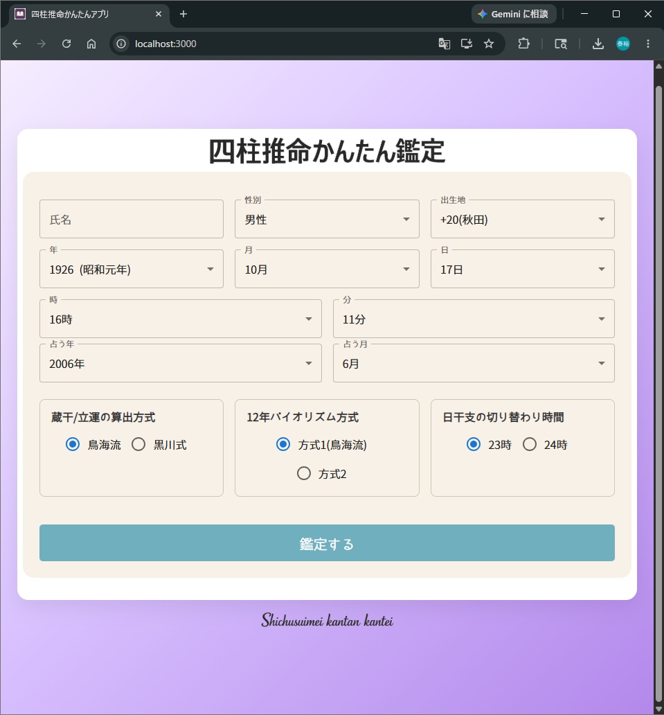The width and height of the screenshot is (664, 715).
Task: Open the 月 dropdown showing 10月
Action: pos(327,269)
